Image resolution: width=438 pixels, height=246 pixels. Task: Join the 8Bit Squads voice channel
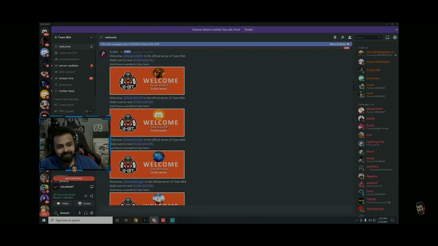click(73, 111)
